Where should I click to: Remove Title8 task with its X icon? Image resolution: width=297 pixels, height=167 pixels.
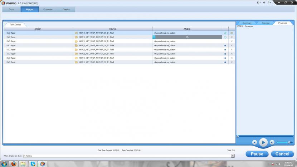(232, 62)
